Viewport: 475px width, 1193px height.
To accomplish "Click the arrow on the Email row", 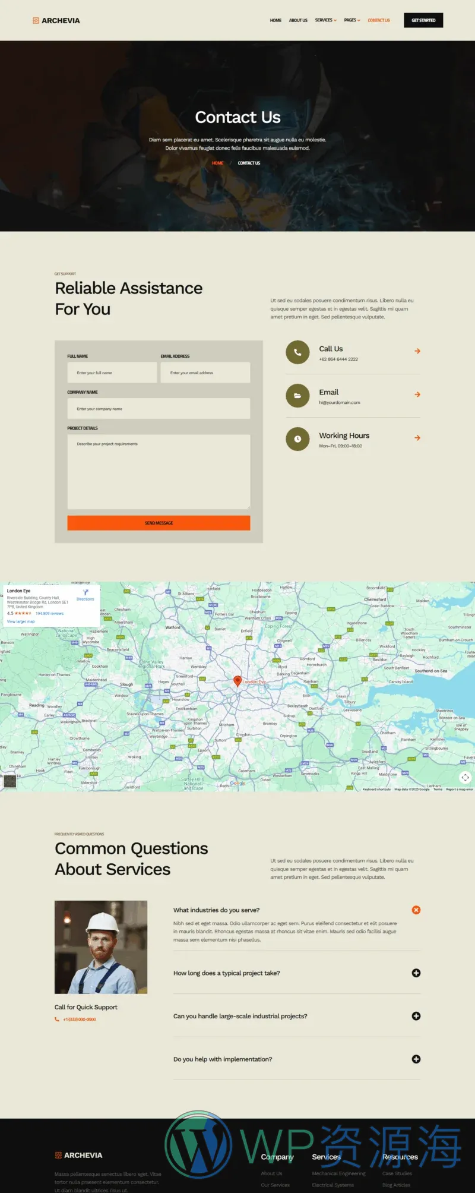I will (x=417, y=394).
